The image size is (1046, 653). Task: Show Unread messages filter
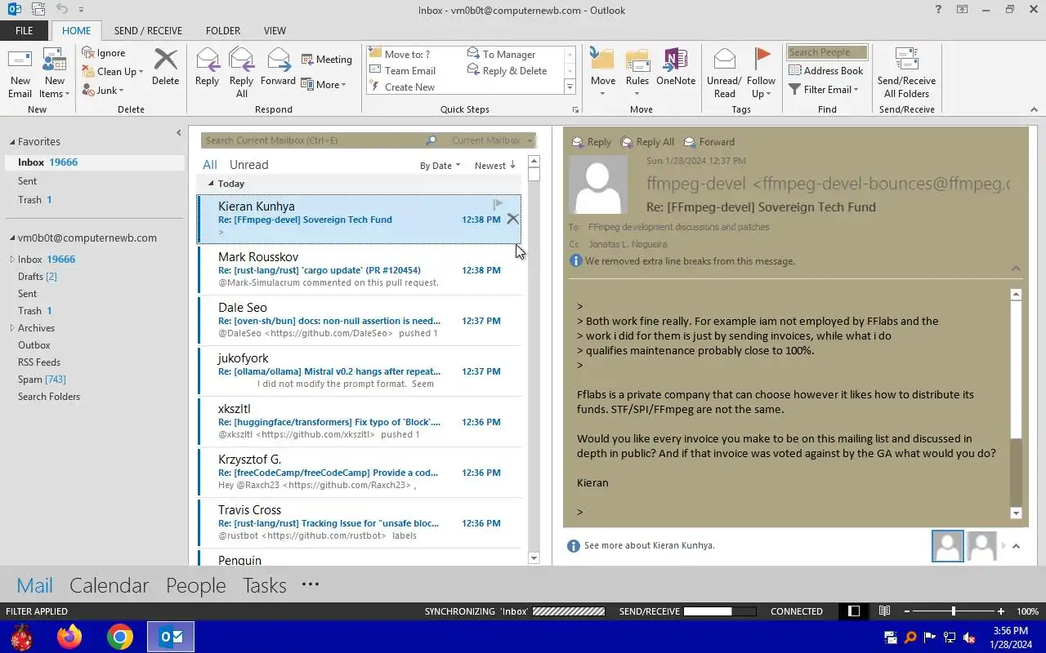(x=249, y=165)
